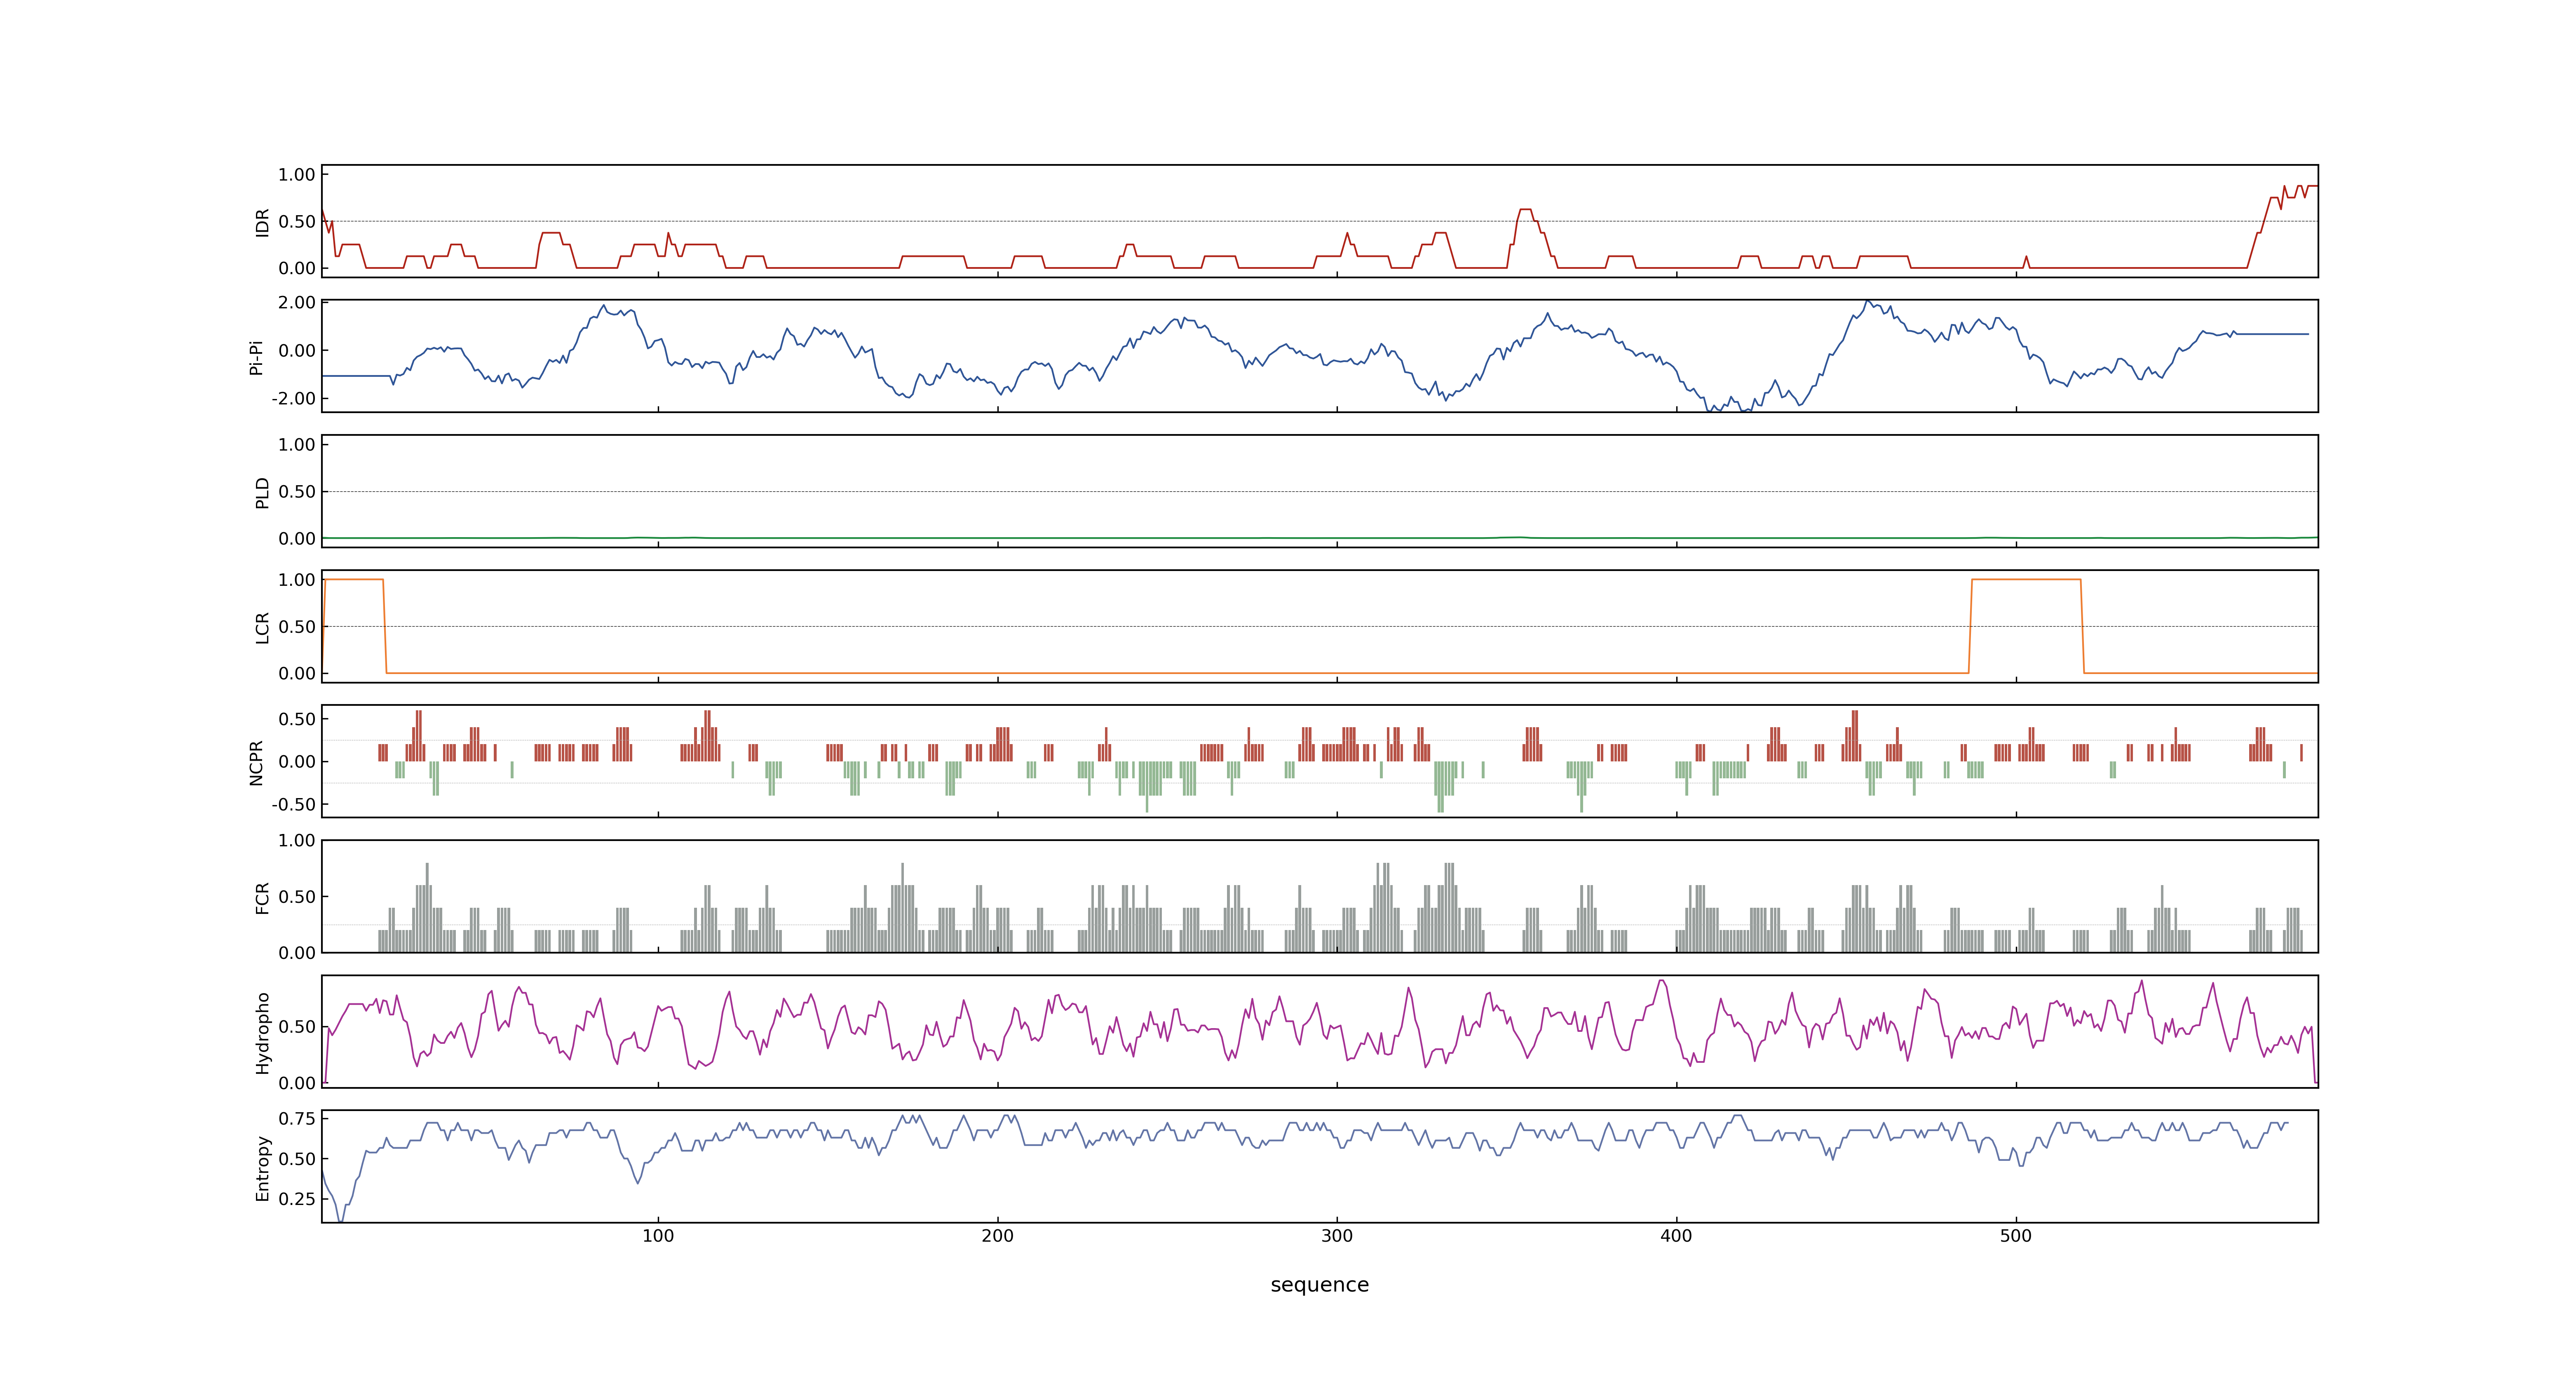This screenshot has width=2576, height=1374.
Task: Click the 0.75 tick on Entropy axis
Action: [297, 1118]
